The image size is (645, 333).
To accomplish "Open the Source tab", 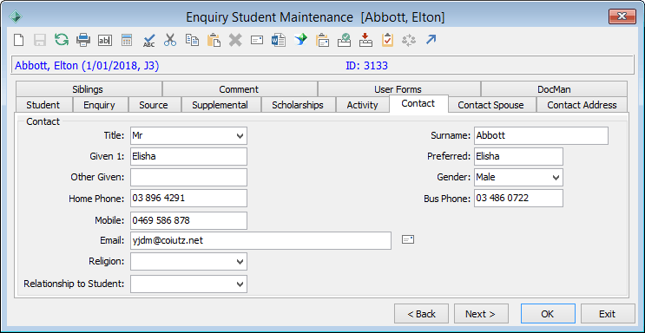I will coord(154,105).
